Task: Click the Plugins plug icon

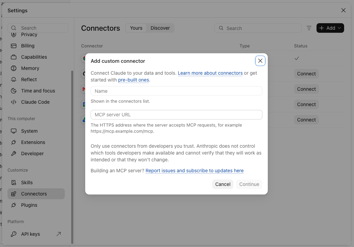Action: 14,205
